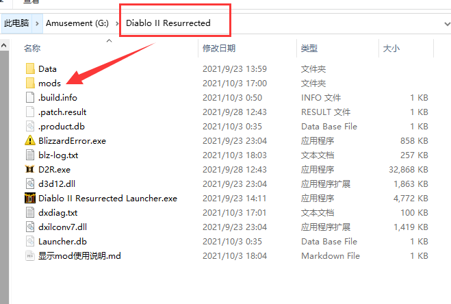Select the dxdiag.txt file name
Viewport: 451px width, 304px height.
pyautogui.click(x=58, y=213)
